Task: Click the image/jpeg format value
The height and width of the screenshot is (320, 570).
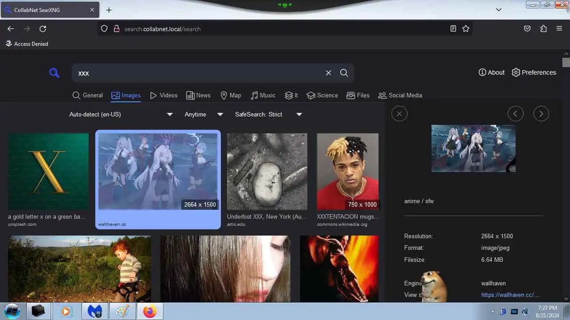Action: click(x=495, y=248)
